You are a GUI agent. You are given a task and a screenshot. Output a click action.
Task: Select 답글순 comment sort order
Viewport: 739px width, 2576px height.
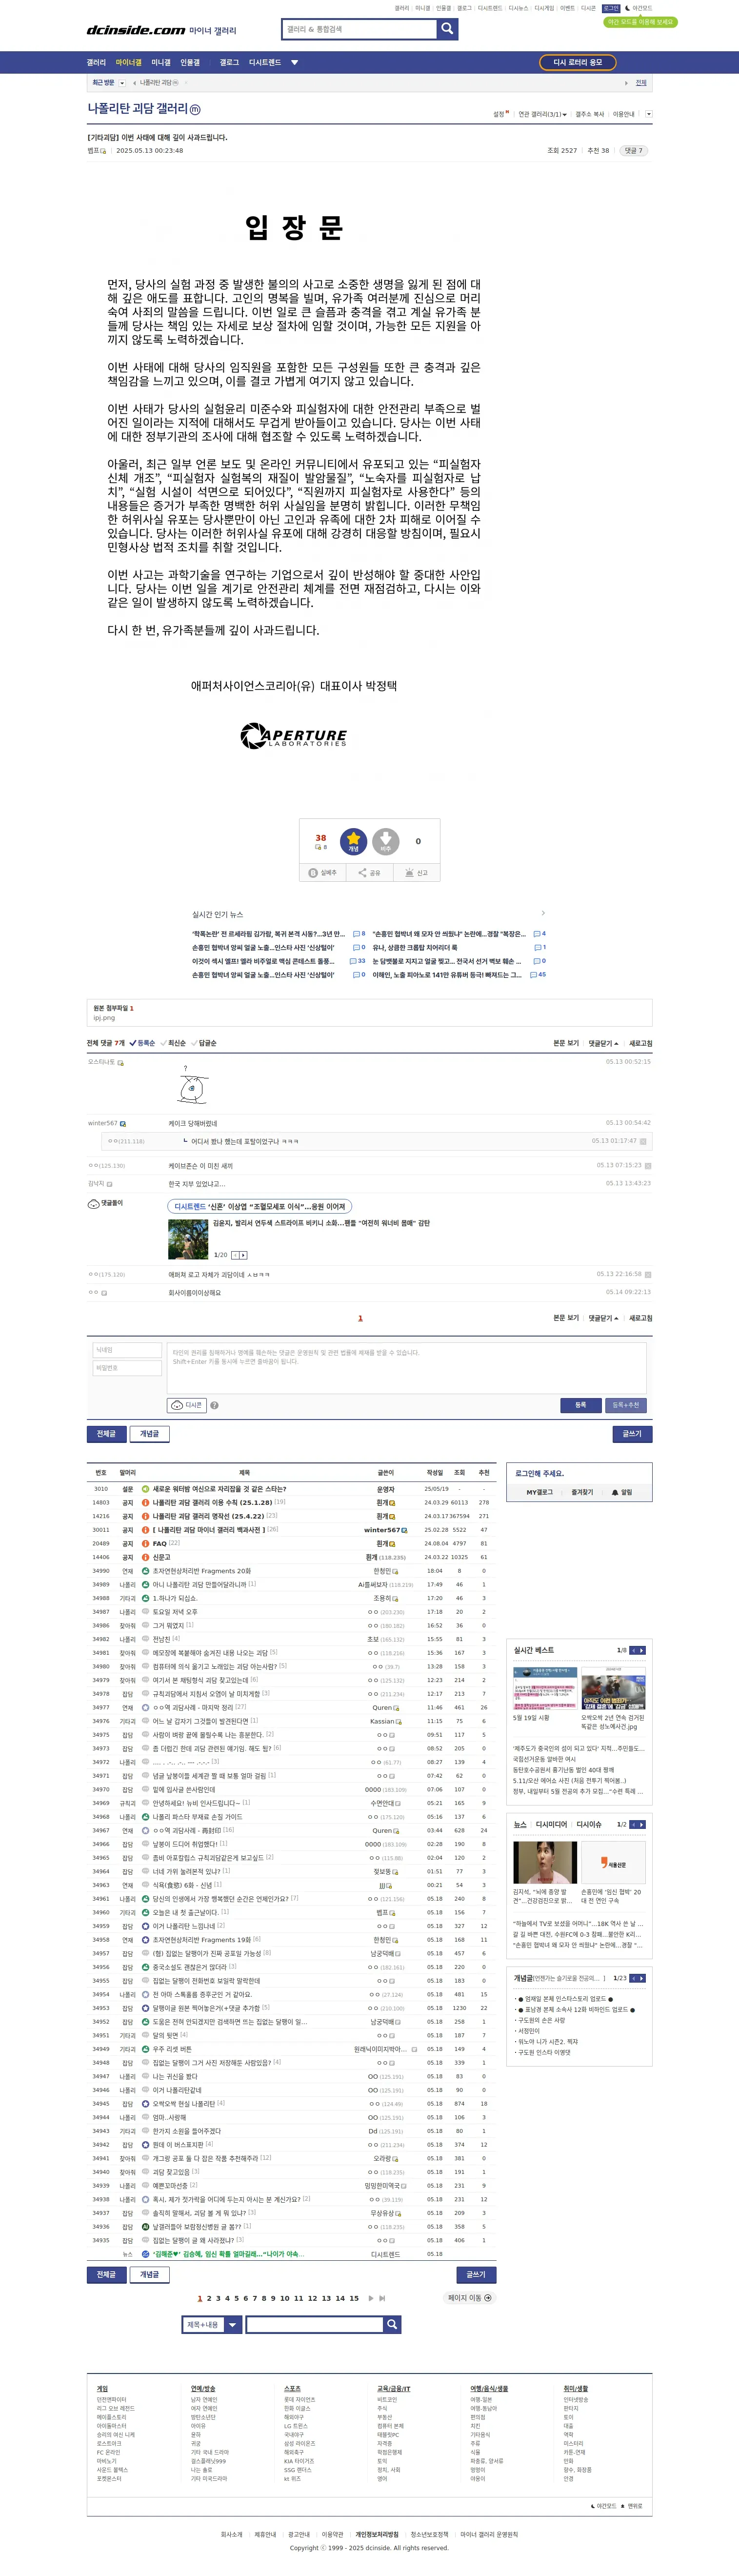pyautogui.click(x=204, y=1043)
